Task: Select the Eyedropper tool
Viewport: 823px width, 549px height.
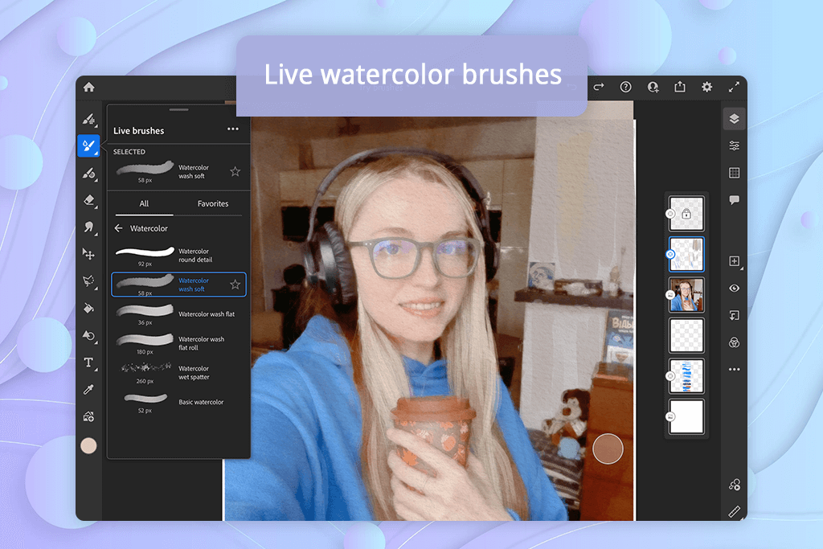Action: click(x=88, y=389)
